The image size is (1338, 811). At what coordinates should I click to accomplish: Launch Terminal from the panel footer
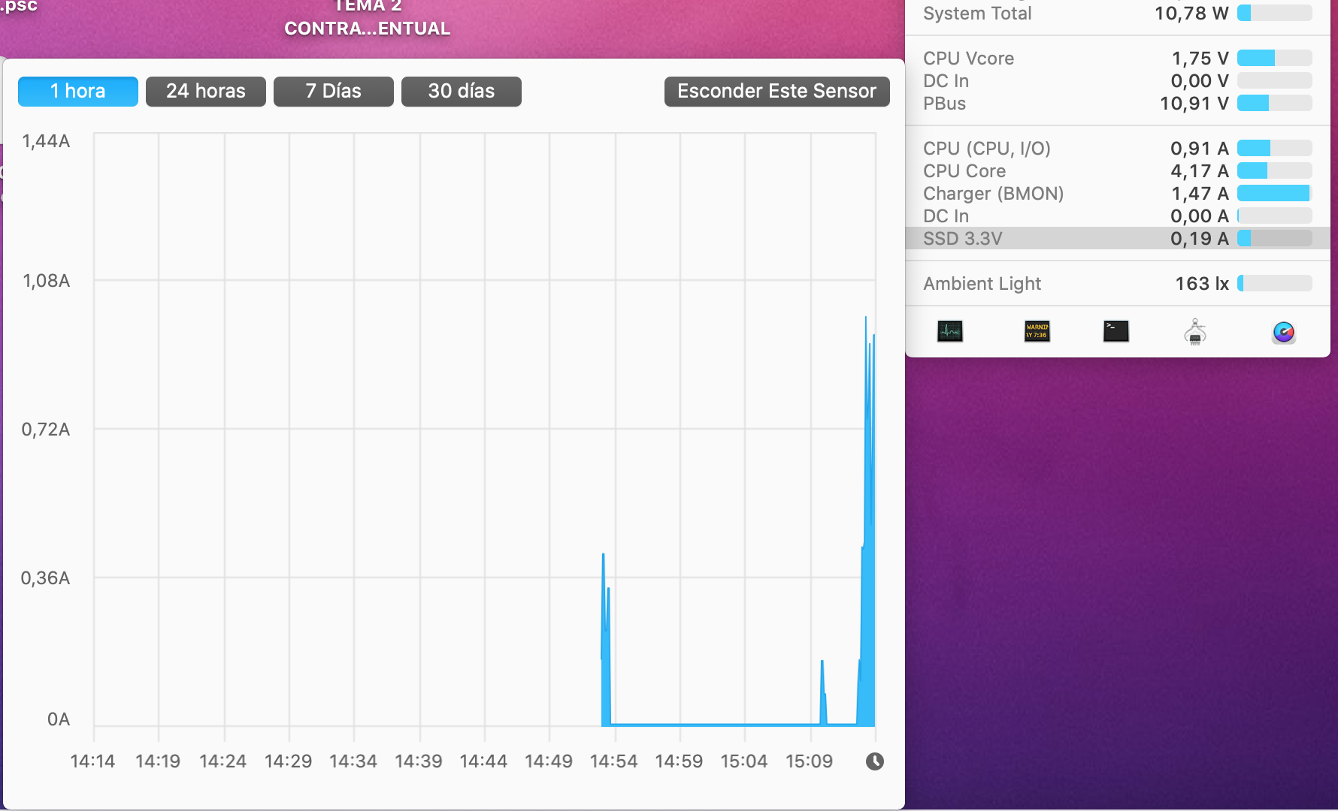(1116, 331)
